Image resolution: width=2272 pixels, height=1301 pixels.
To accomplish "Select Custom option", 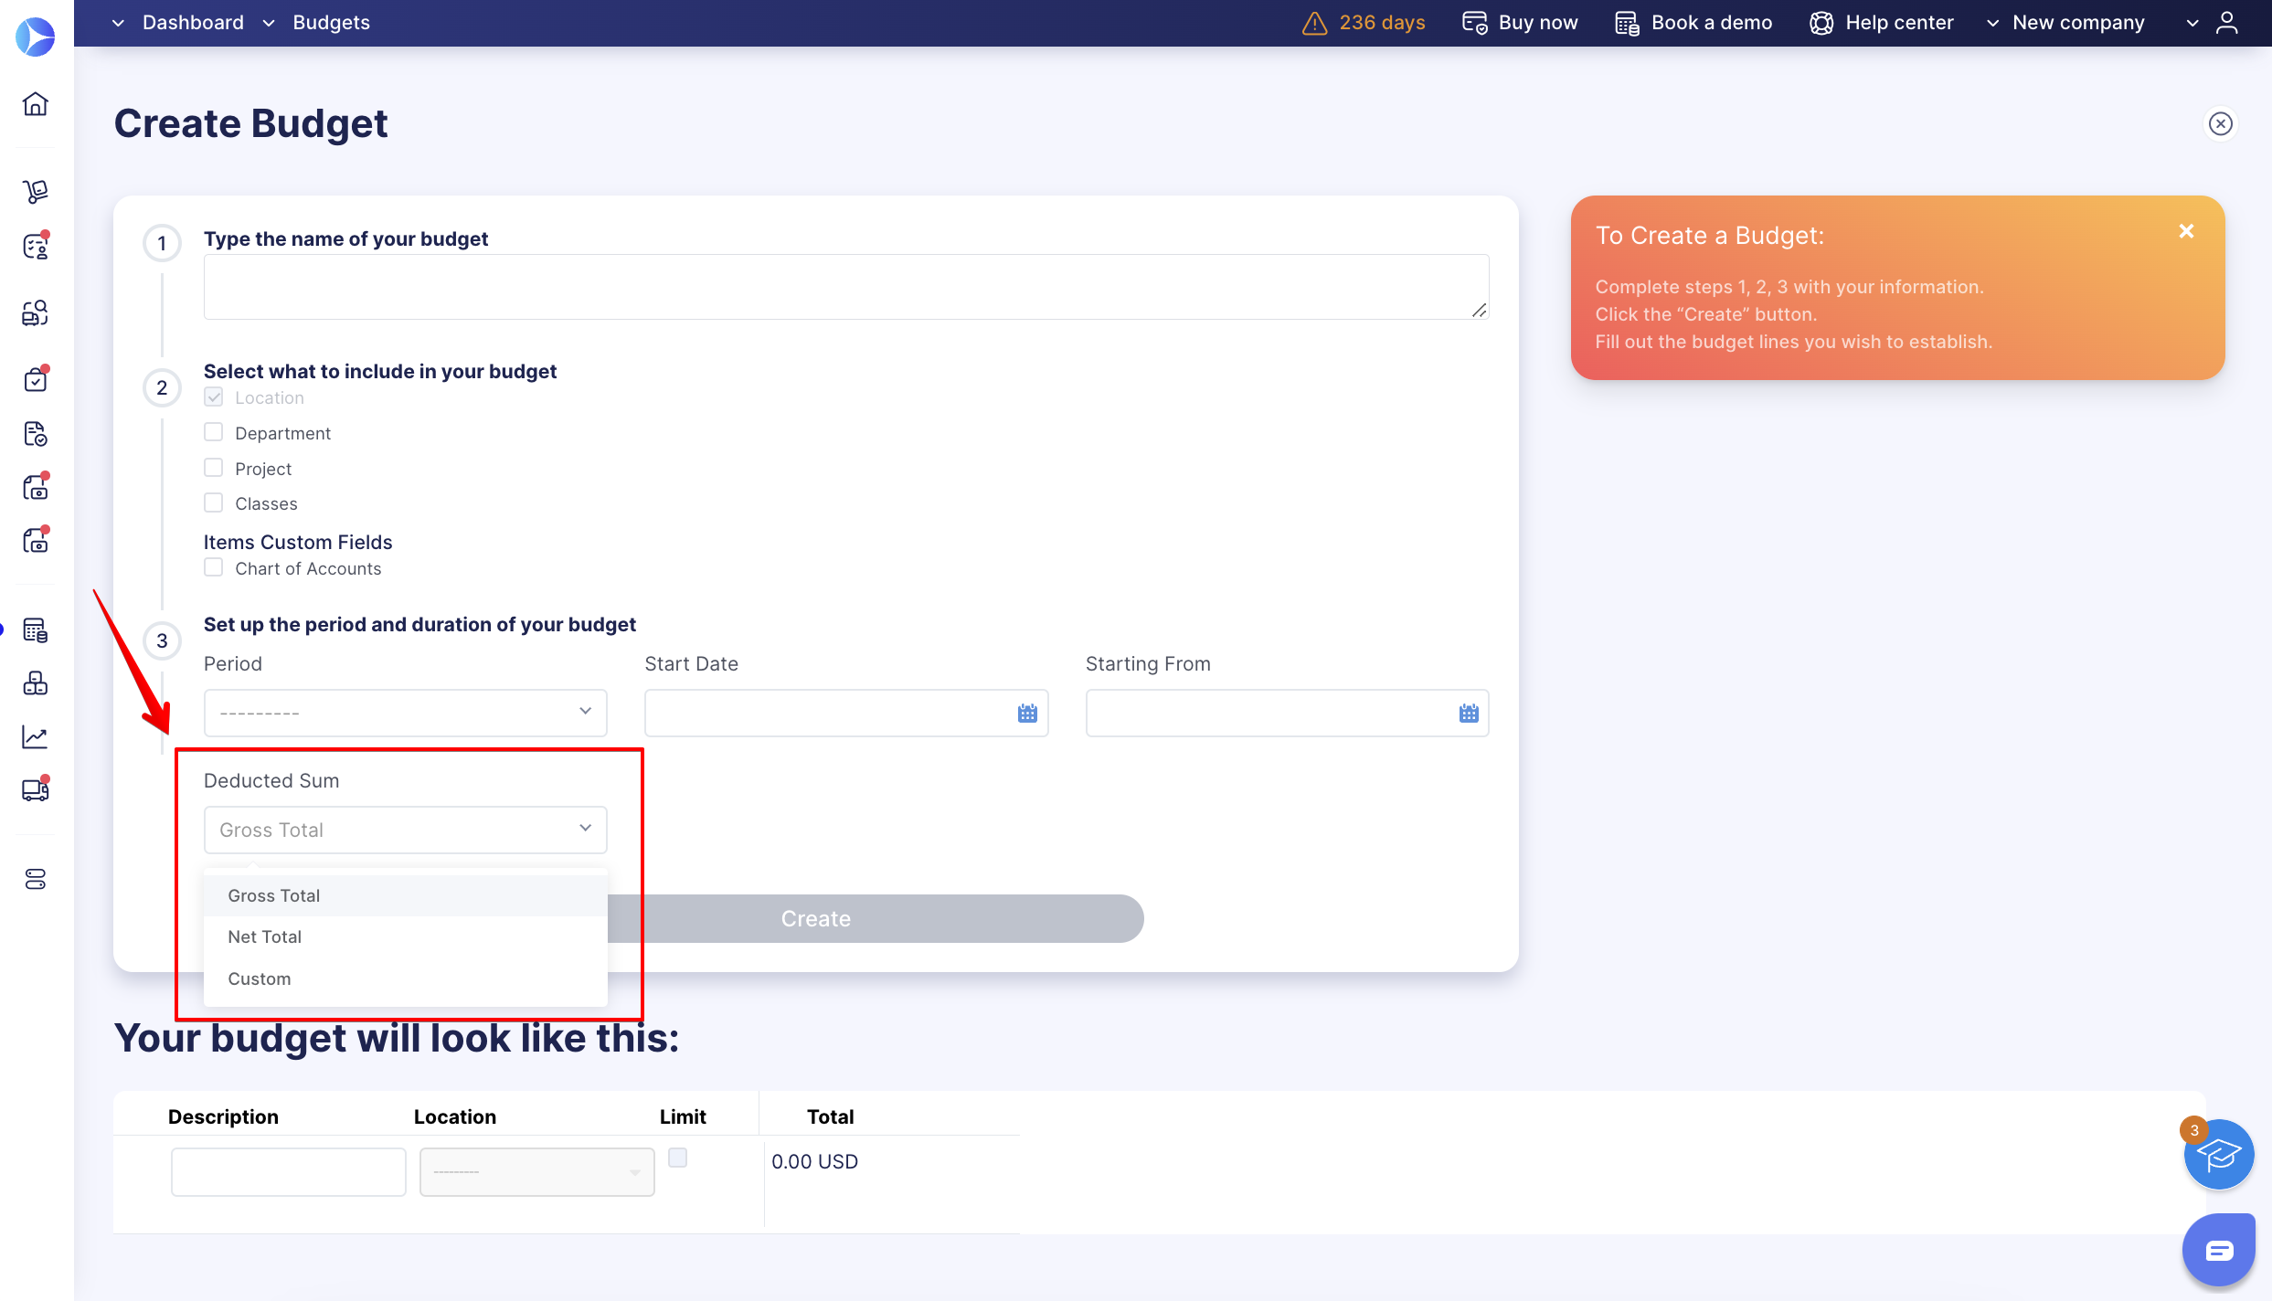I will click(x=405, y=978).
